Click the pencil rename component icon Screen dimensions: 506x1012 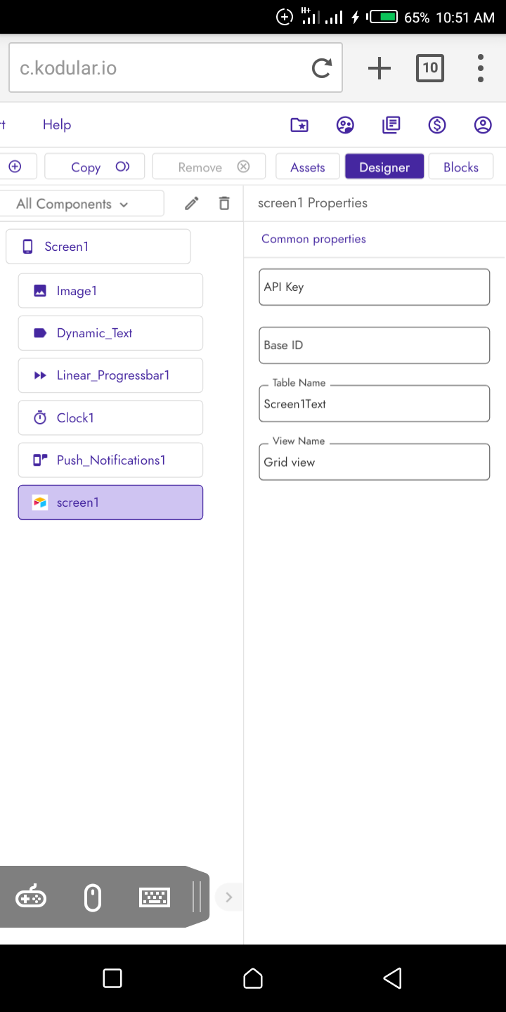tap(191, 204)
